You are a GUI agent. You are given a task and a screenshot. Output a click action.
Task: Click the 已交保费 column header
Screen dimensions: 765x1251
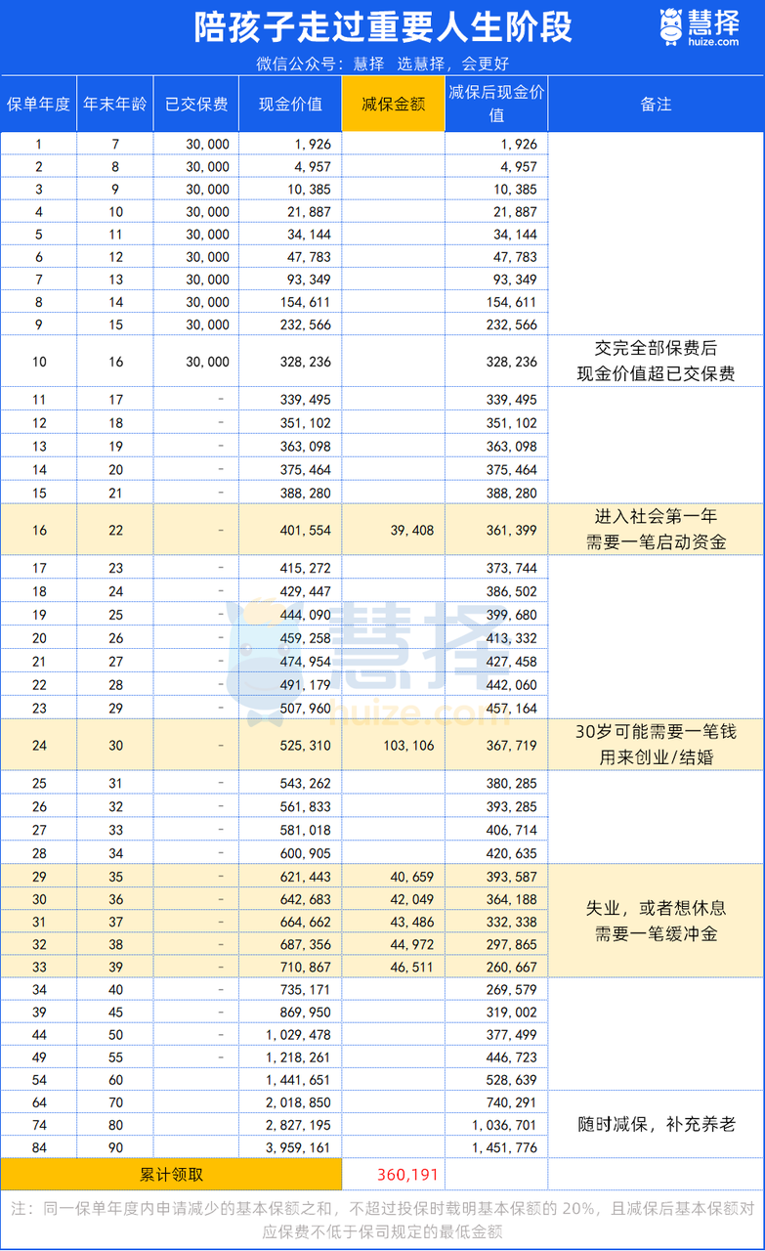point(195,104)
